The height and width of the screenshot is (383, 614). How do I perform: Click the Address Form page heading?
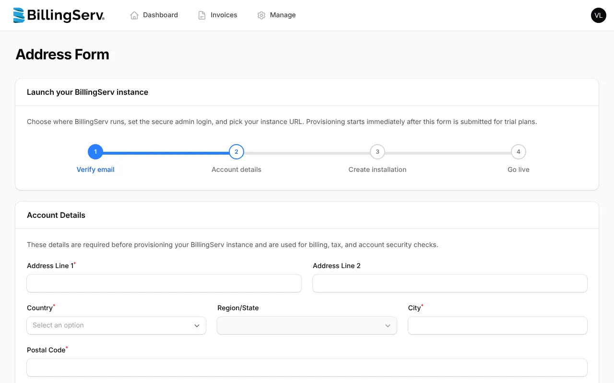tap(62, 54)
